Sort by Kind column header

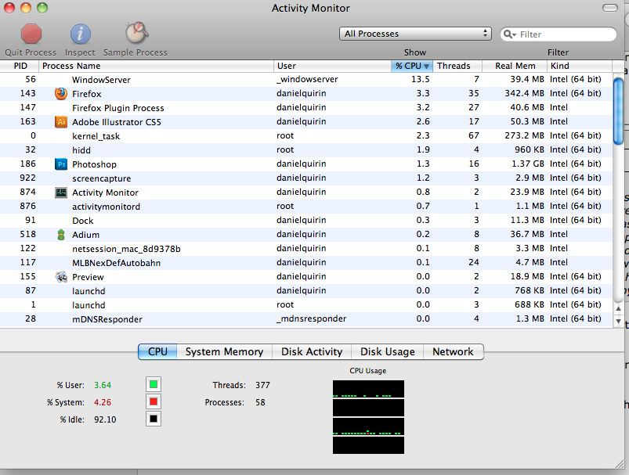(580, 66)
